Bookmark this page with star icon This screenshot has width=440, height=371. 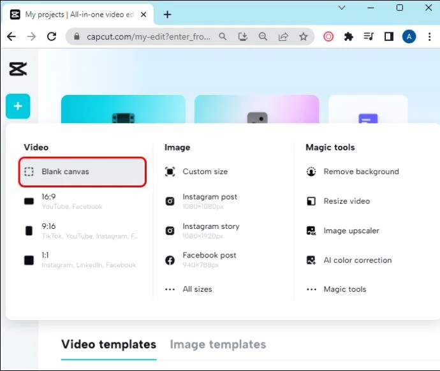tap(304, 36)
